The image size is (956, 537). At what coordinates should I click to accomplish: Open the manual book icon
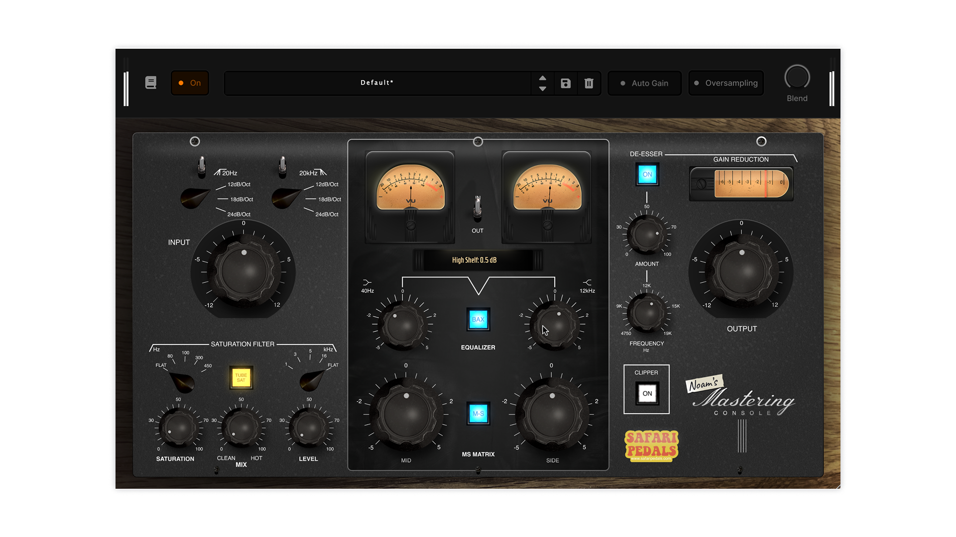(x=150, y=83)
